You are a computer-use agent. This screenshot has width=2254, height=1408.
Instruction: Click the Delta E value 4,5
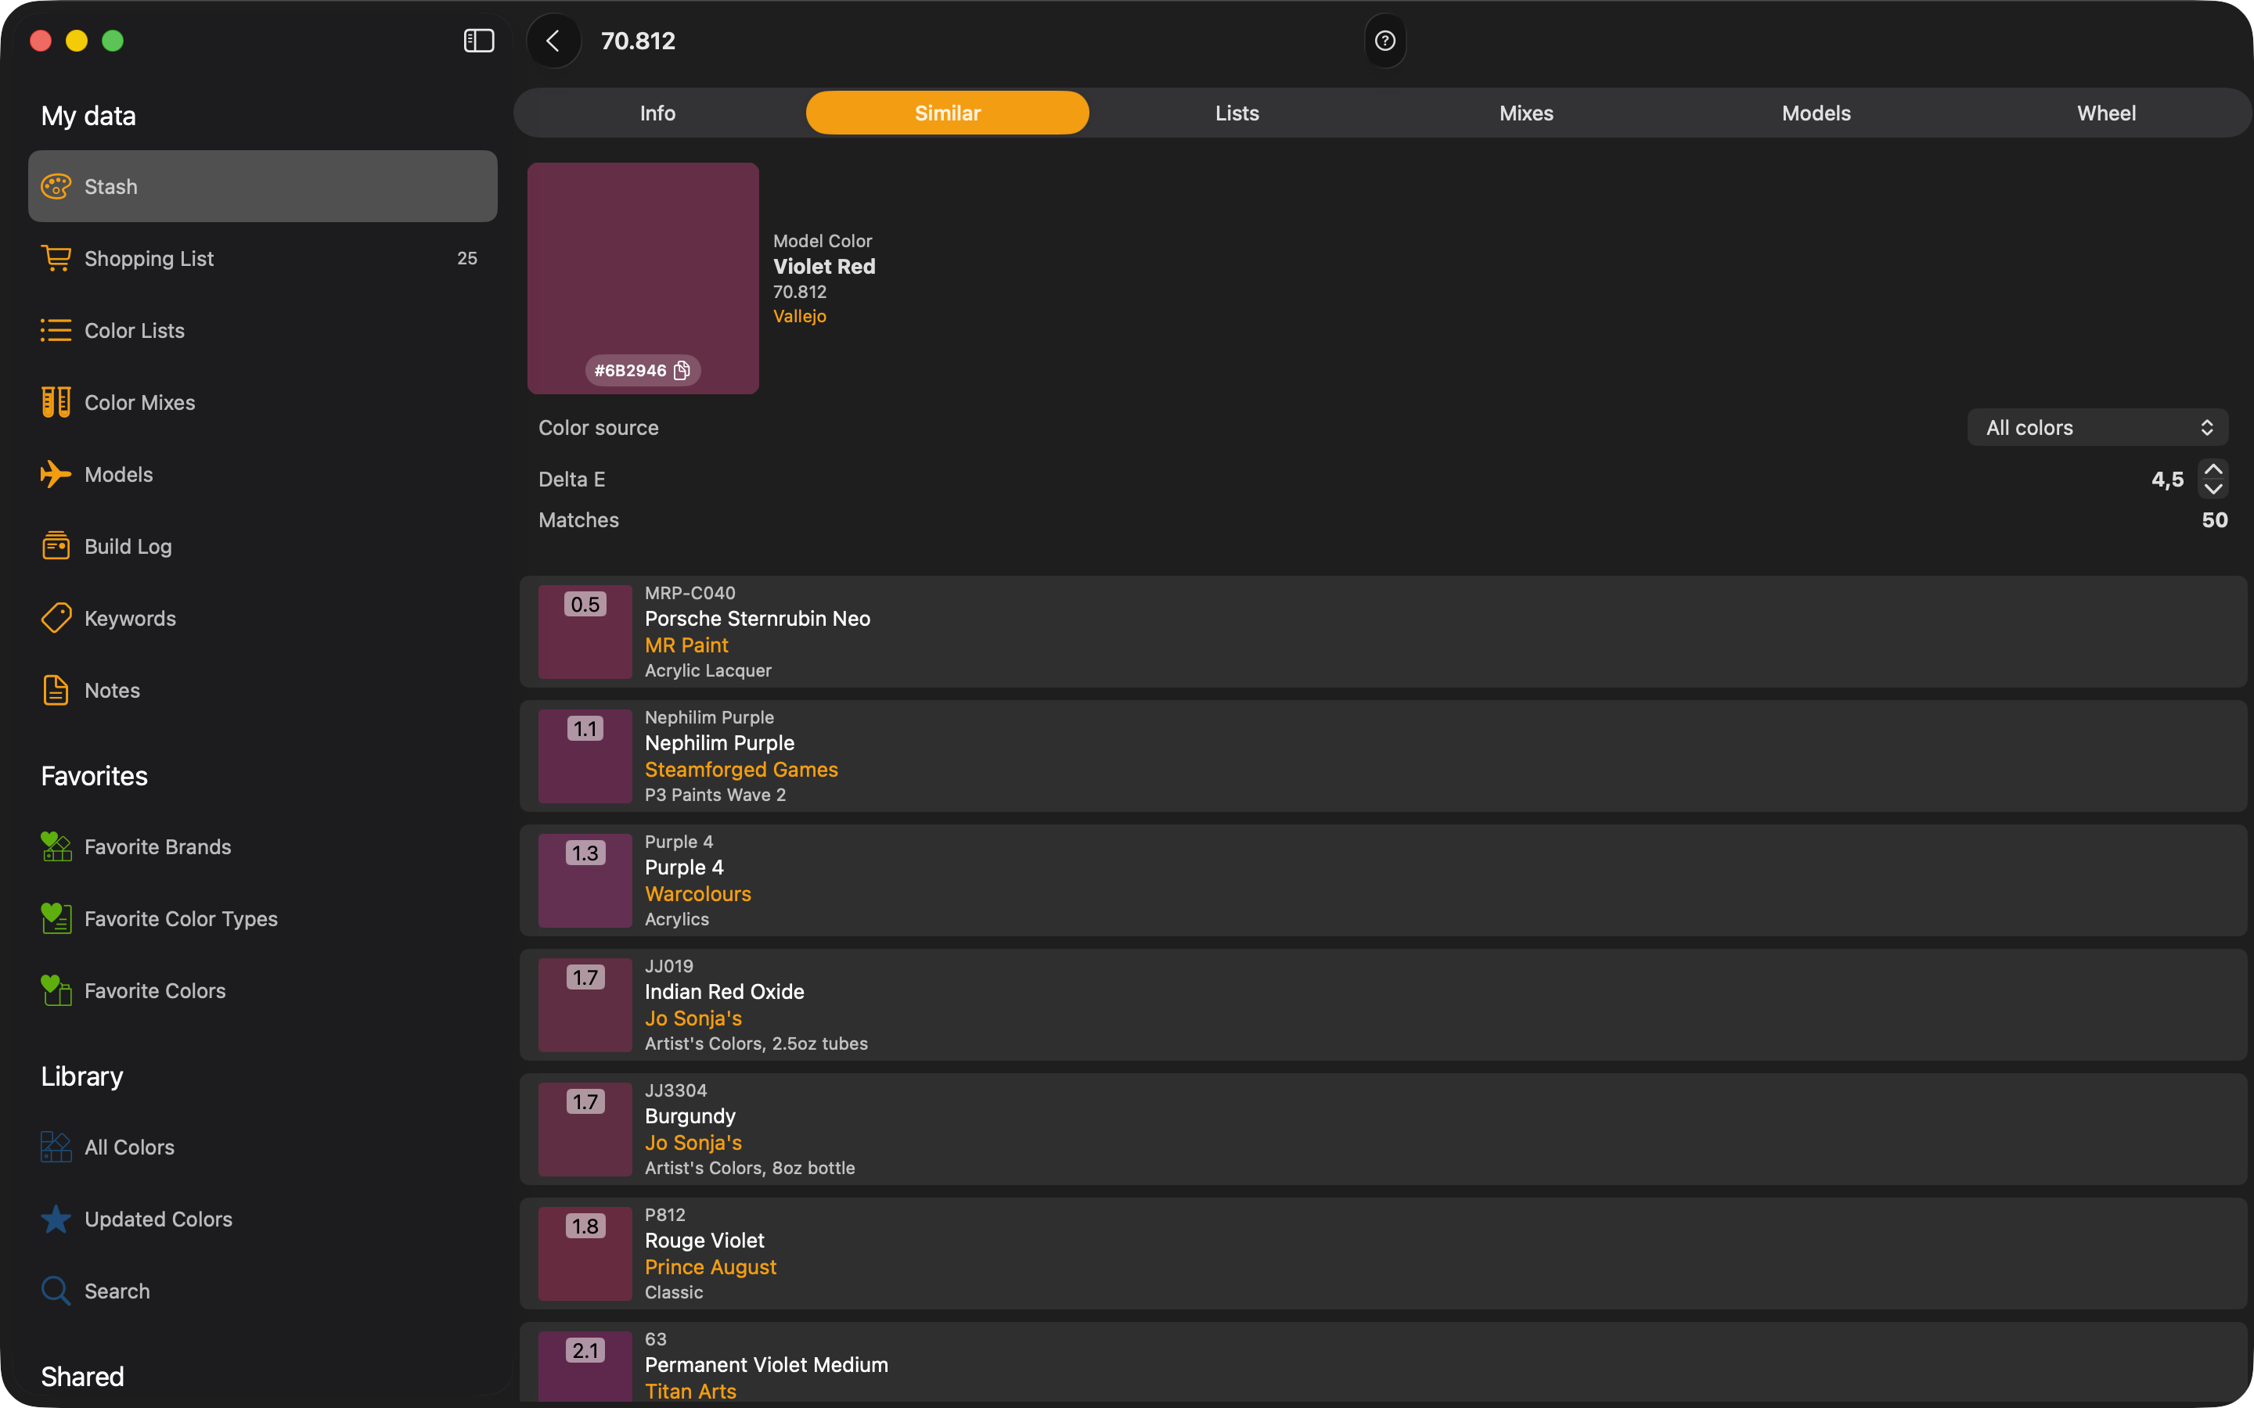tap(2167, 480)
